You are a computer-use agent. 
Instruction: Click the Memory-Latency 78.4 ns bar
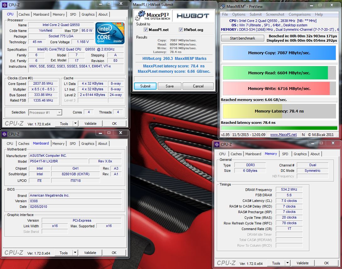[279, 111]
